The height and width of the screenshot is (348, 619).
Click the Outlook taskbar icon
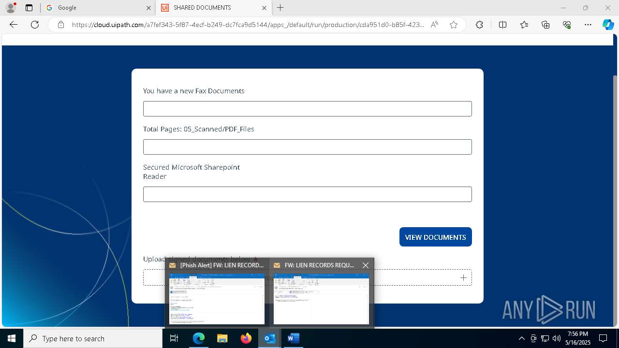tap(270, 338)
